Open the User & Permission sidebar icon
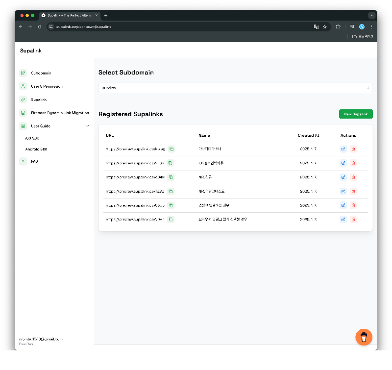This screenshot has height=370, width=392. pyautogui.click(x=23, y=86)
